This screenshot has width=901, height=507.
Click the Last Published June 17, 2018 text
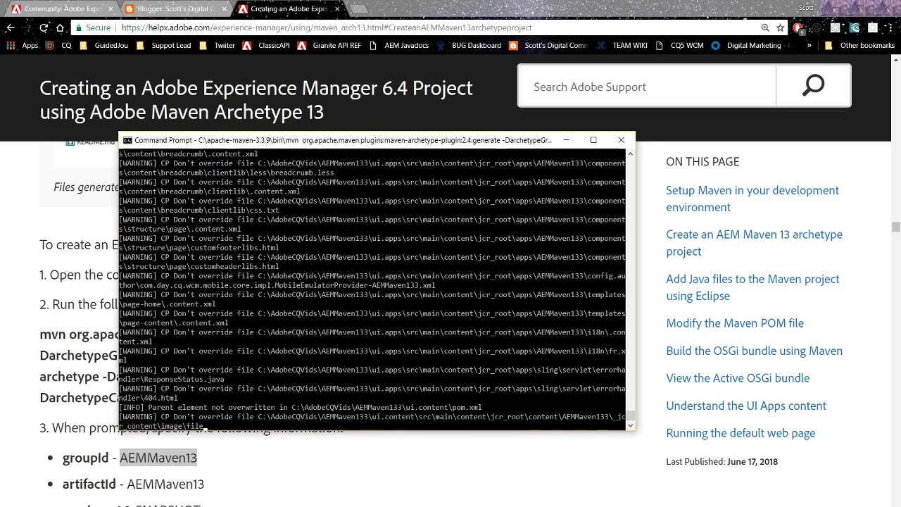[x=722, y=462]
